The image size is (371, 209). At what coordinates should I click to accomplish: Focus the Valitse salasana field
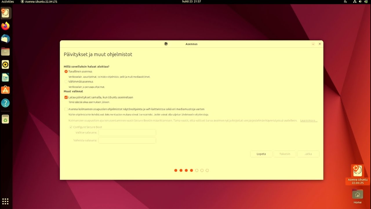coord(127,133)
